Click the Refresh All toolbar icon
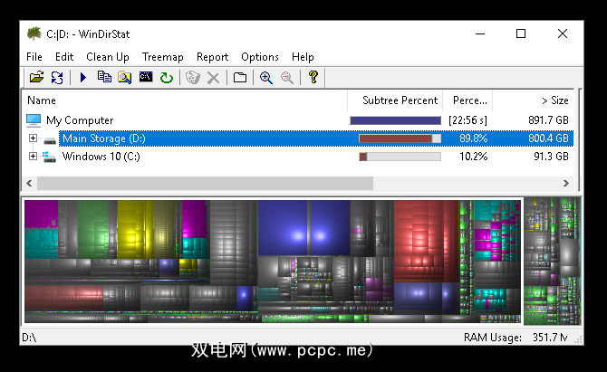The height and width of the screenshot is (372, 607). point(57,77)
